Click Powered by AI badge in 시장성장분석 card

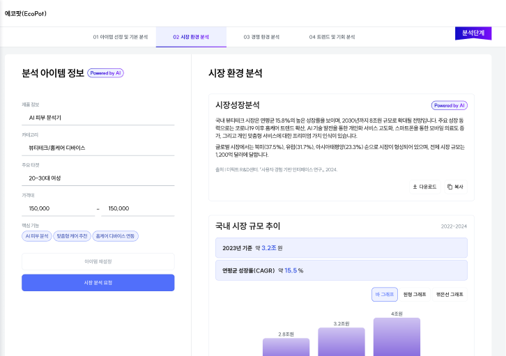tap(449, 105)
